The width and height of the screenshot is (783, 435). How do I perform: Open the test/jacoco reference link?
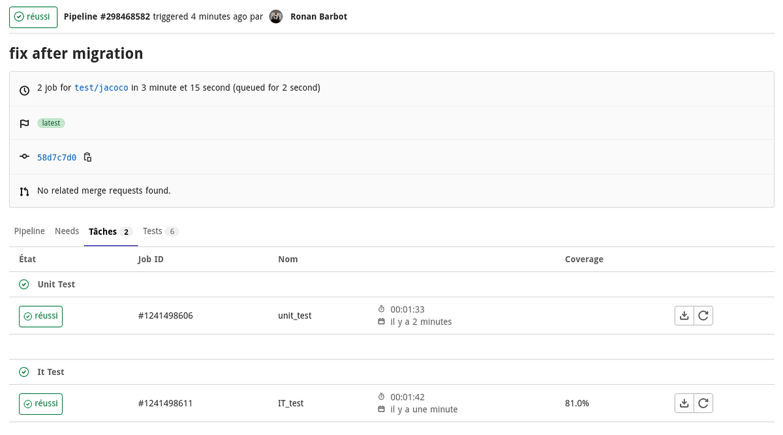tap(101, 87)
